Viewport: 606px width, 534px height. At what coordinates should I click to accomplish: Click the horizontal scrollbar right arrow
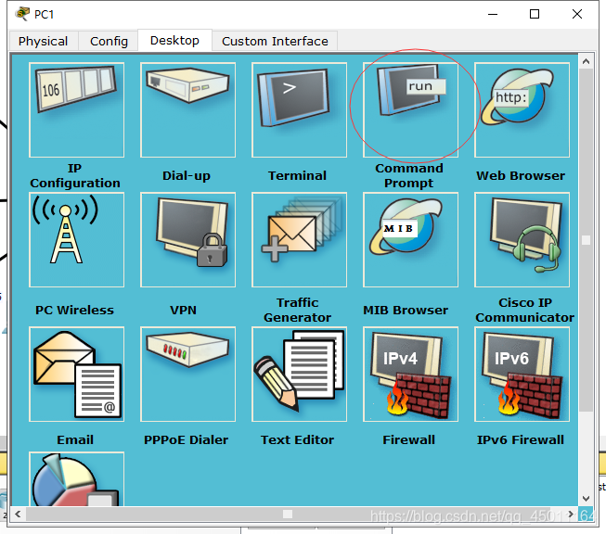pos(571,514)
